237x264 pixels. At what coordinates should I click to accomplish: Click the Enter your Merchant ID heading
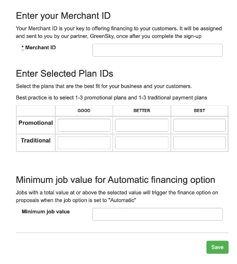(x=63, y=15)
